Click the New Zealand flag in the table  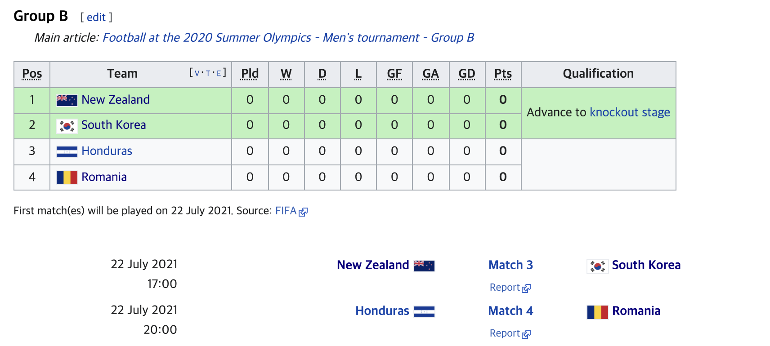pyautogui.click(x=67, y=100)
